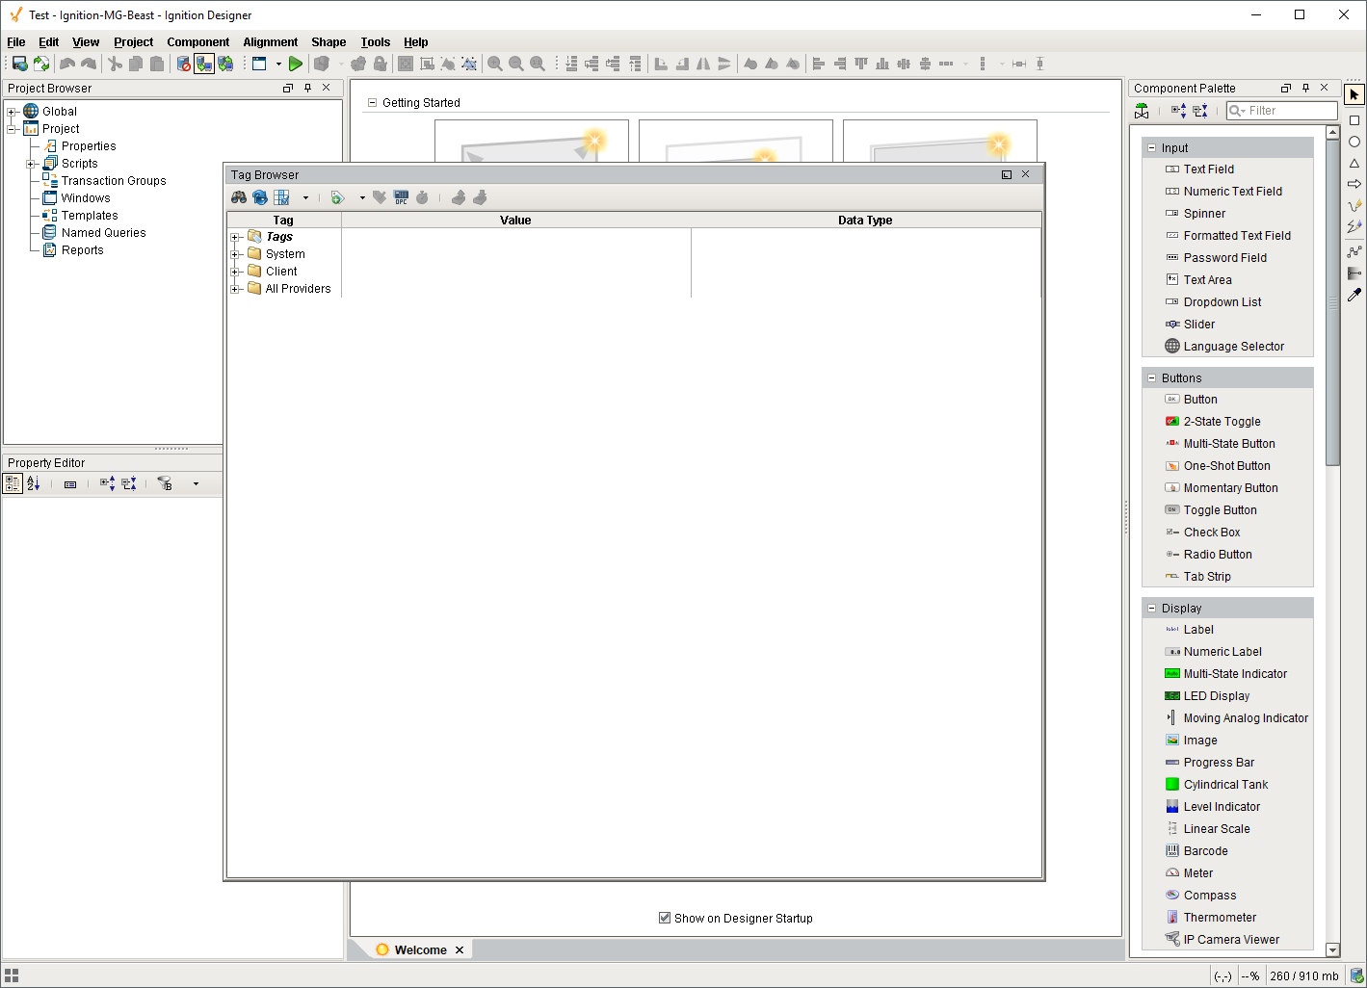Click the Zoom Out magnifier icon
Viewport: 1367px width, 988px height.
pyautogui.click(x=516, y=64)
